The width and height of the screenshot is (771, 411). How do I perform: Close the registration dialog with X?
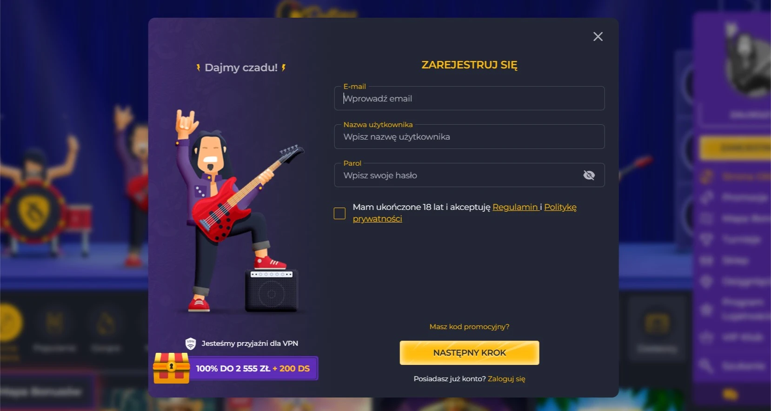[x=598, y=36]
